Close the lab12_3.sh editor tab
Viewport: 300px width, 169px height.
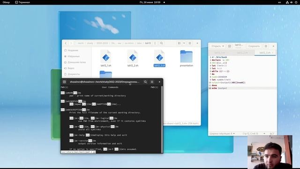[x=273, y=53]
